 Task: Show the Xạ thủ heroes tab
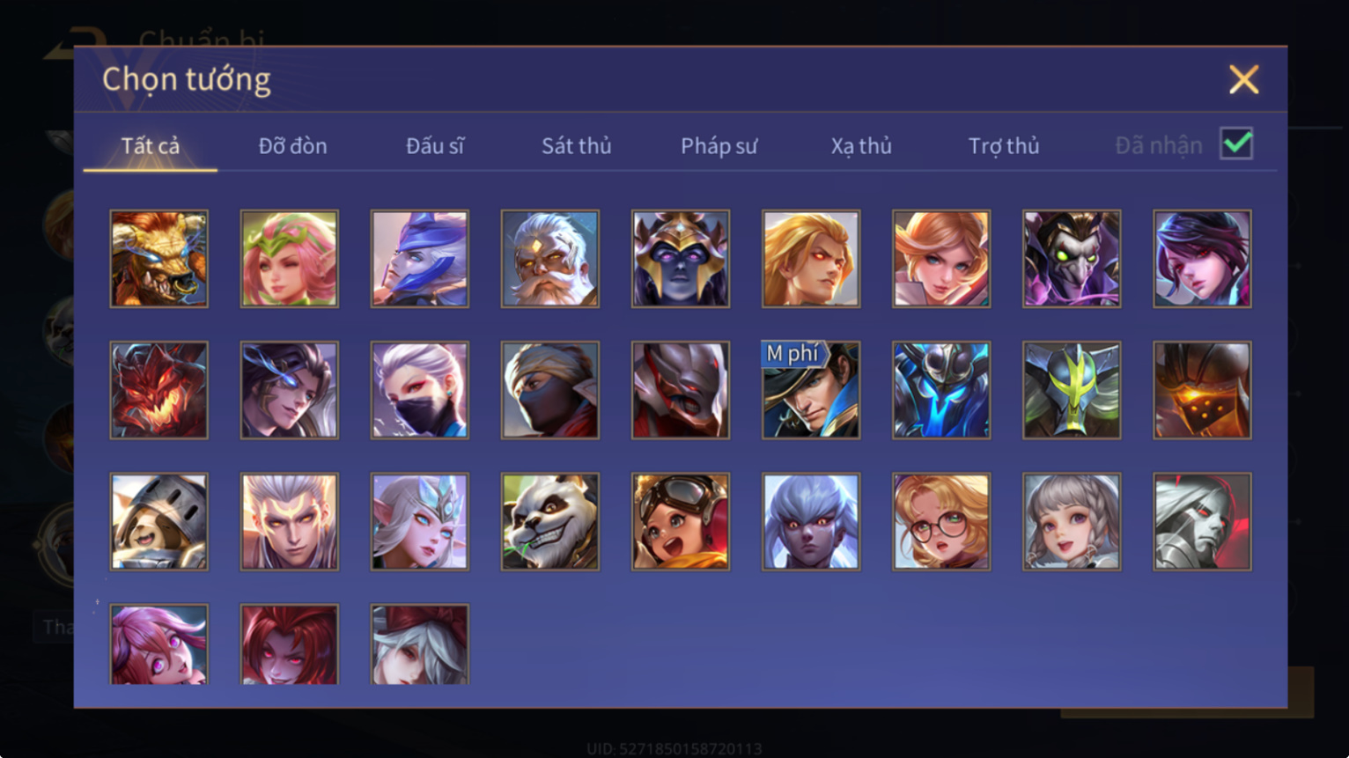(x=861, y=146)
